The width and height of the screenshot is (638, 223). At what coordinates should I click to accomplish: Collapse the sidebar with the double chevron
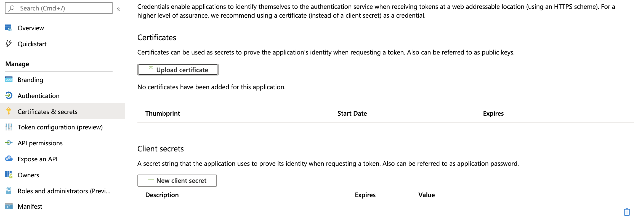[118, 9]
